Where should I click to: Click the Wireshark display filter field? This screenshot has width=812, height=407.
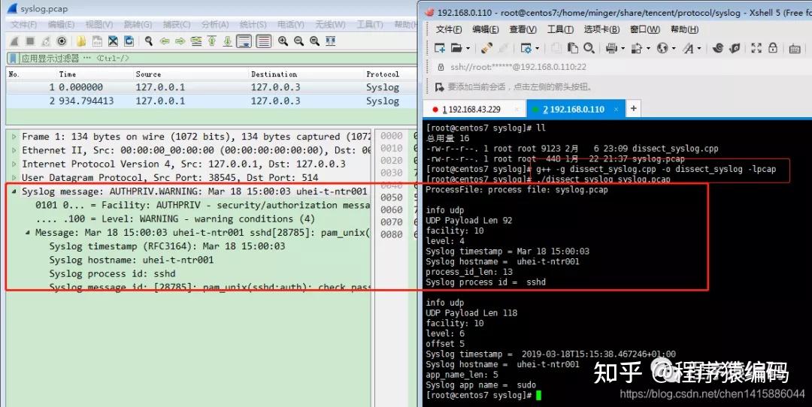coord(217,59)
